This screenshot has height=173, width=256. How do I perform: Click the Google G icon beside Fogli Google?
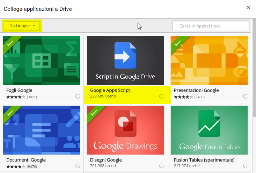(x=78, y=96)
